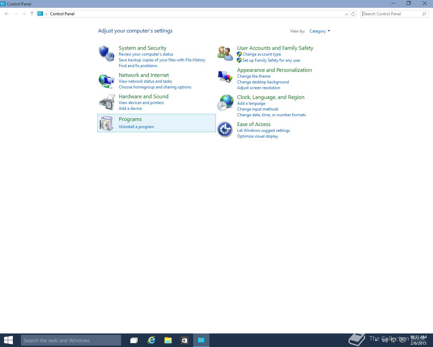
Task: Open User Accounts and Family Safety
Action: (275, 48)
